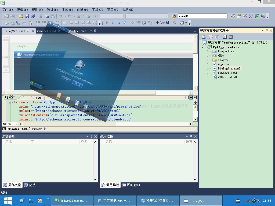The height and width of the screenshot is (206, 275).
Task: Open the Windows Start button
Action: (8, 201)
